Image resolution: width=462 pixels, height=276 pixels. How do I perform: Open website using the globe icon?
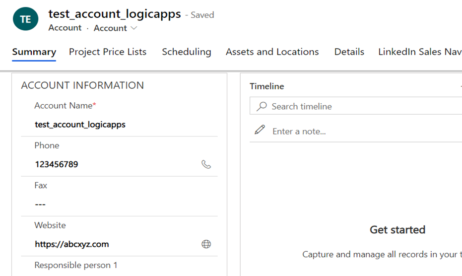tap(206, 244)
